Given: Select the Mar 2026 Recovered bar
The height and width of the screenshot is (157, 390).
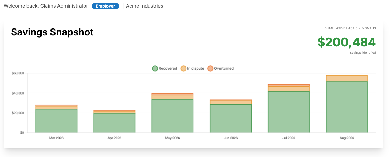Looking at the screenshot, I should [x=56, y=121].
